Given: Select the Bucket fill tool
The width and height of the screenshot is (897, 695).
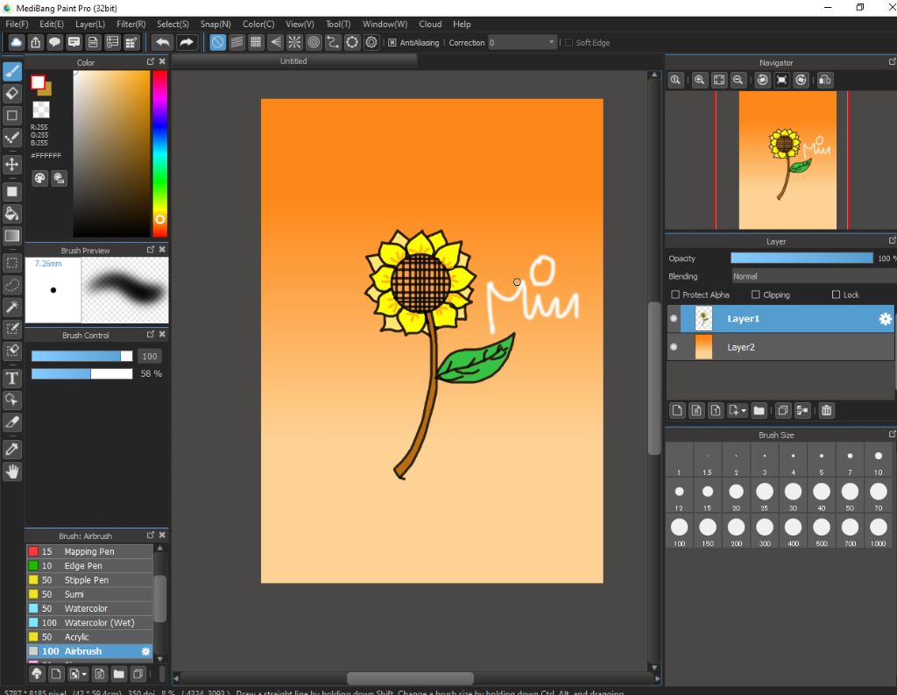Looking at the screenshot, I should coord(12,213).
